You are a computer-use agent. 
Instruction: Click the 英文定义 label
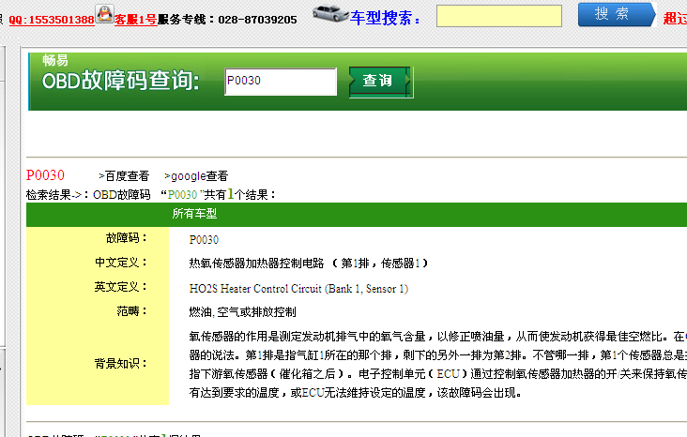point(120,287)
